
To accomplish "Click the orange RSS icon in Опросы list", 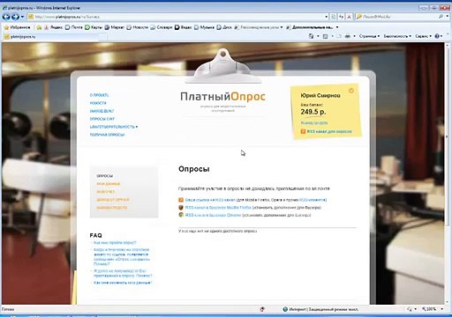I will tap(181, 200).
